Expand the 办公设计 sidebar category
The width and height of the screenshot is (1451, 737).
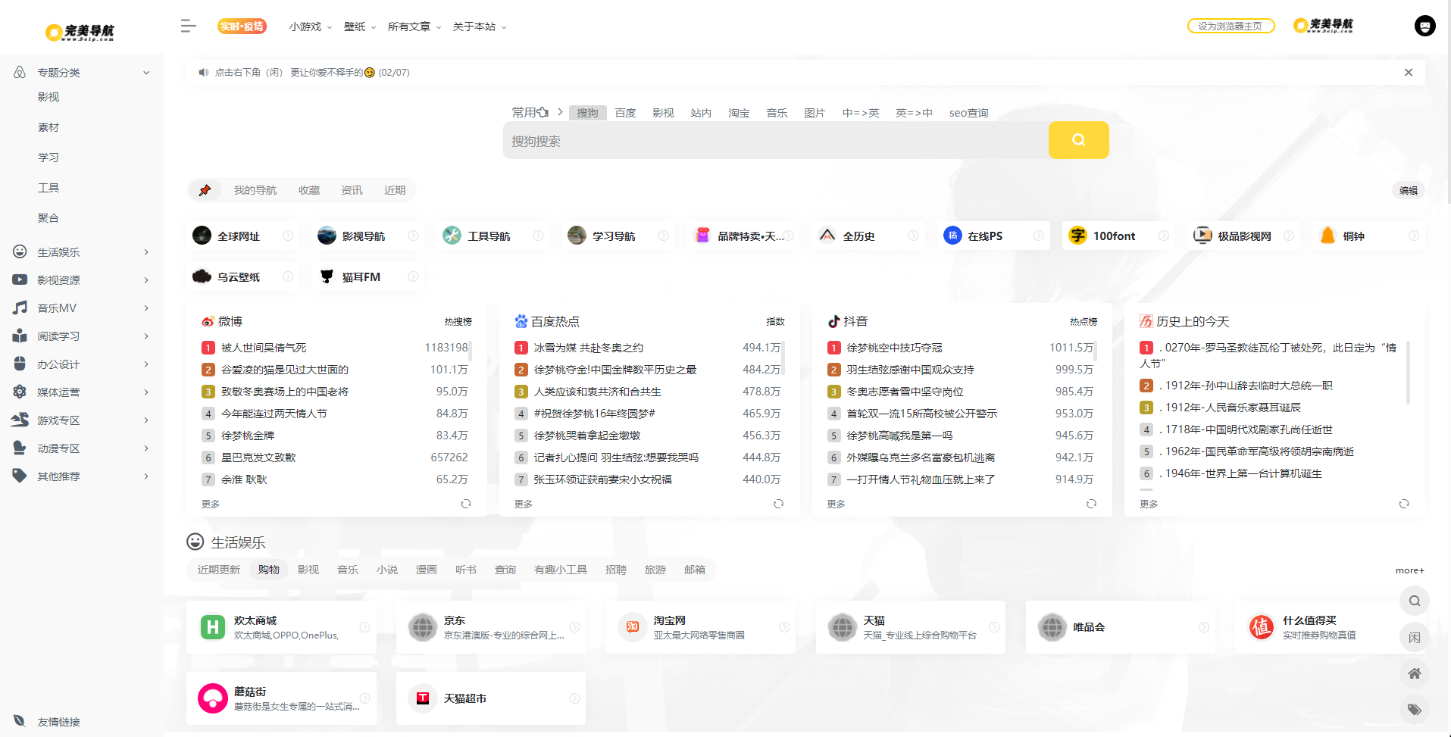146,364
